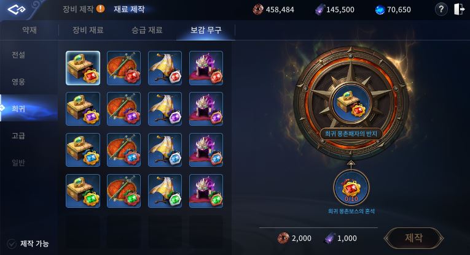Toggle the 제작 가능 checkbox
This screenshot has width=470, height=255.
12,244
